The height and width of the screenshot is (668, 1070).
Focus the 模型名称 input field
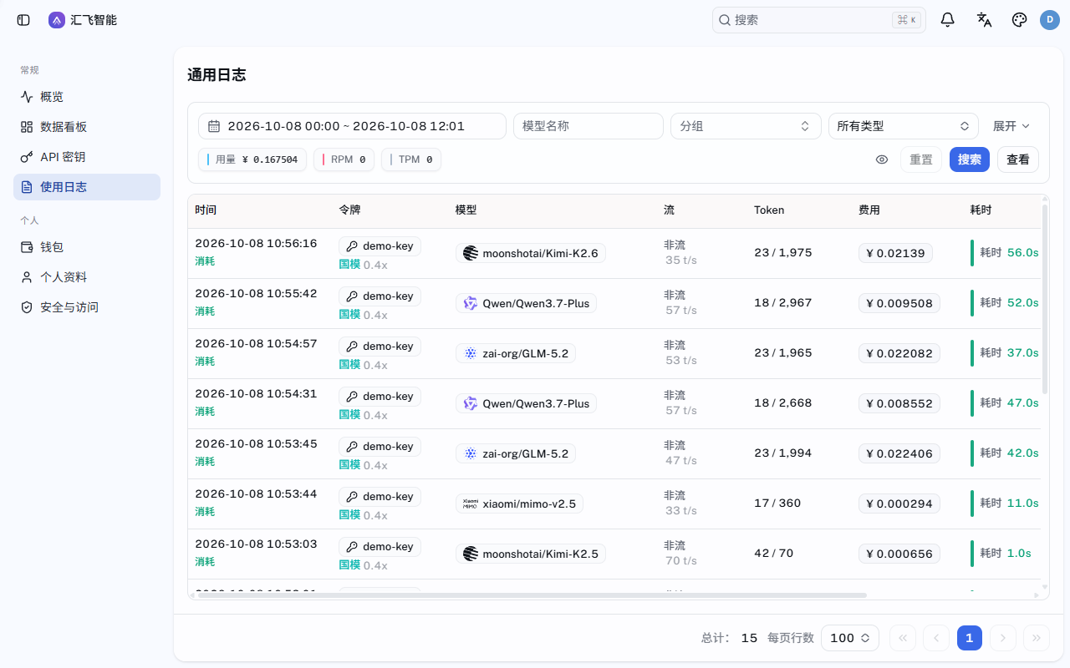tap(588, 126)
